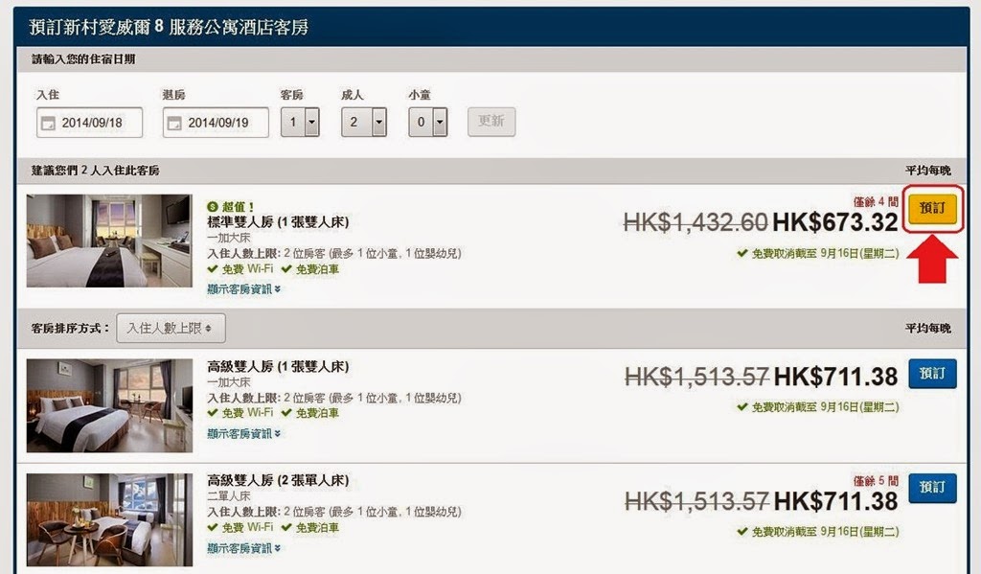Screen dimensions: 981x574
Task: Expand 顯示客房資訊 for standard double room
Action: 243,289
